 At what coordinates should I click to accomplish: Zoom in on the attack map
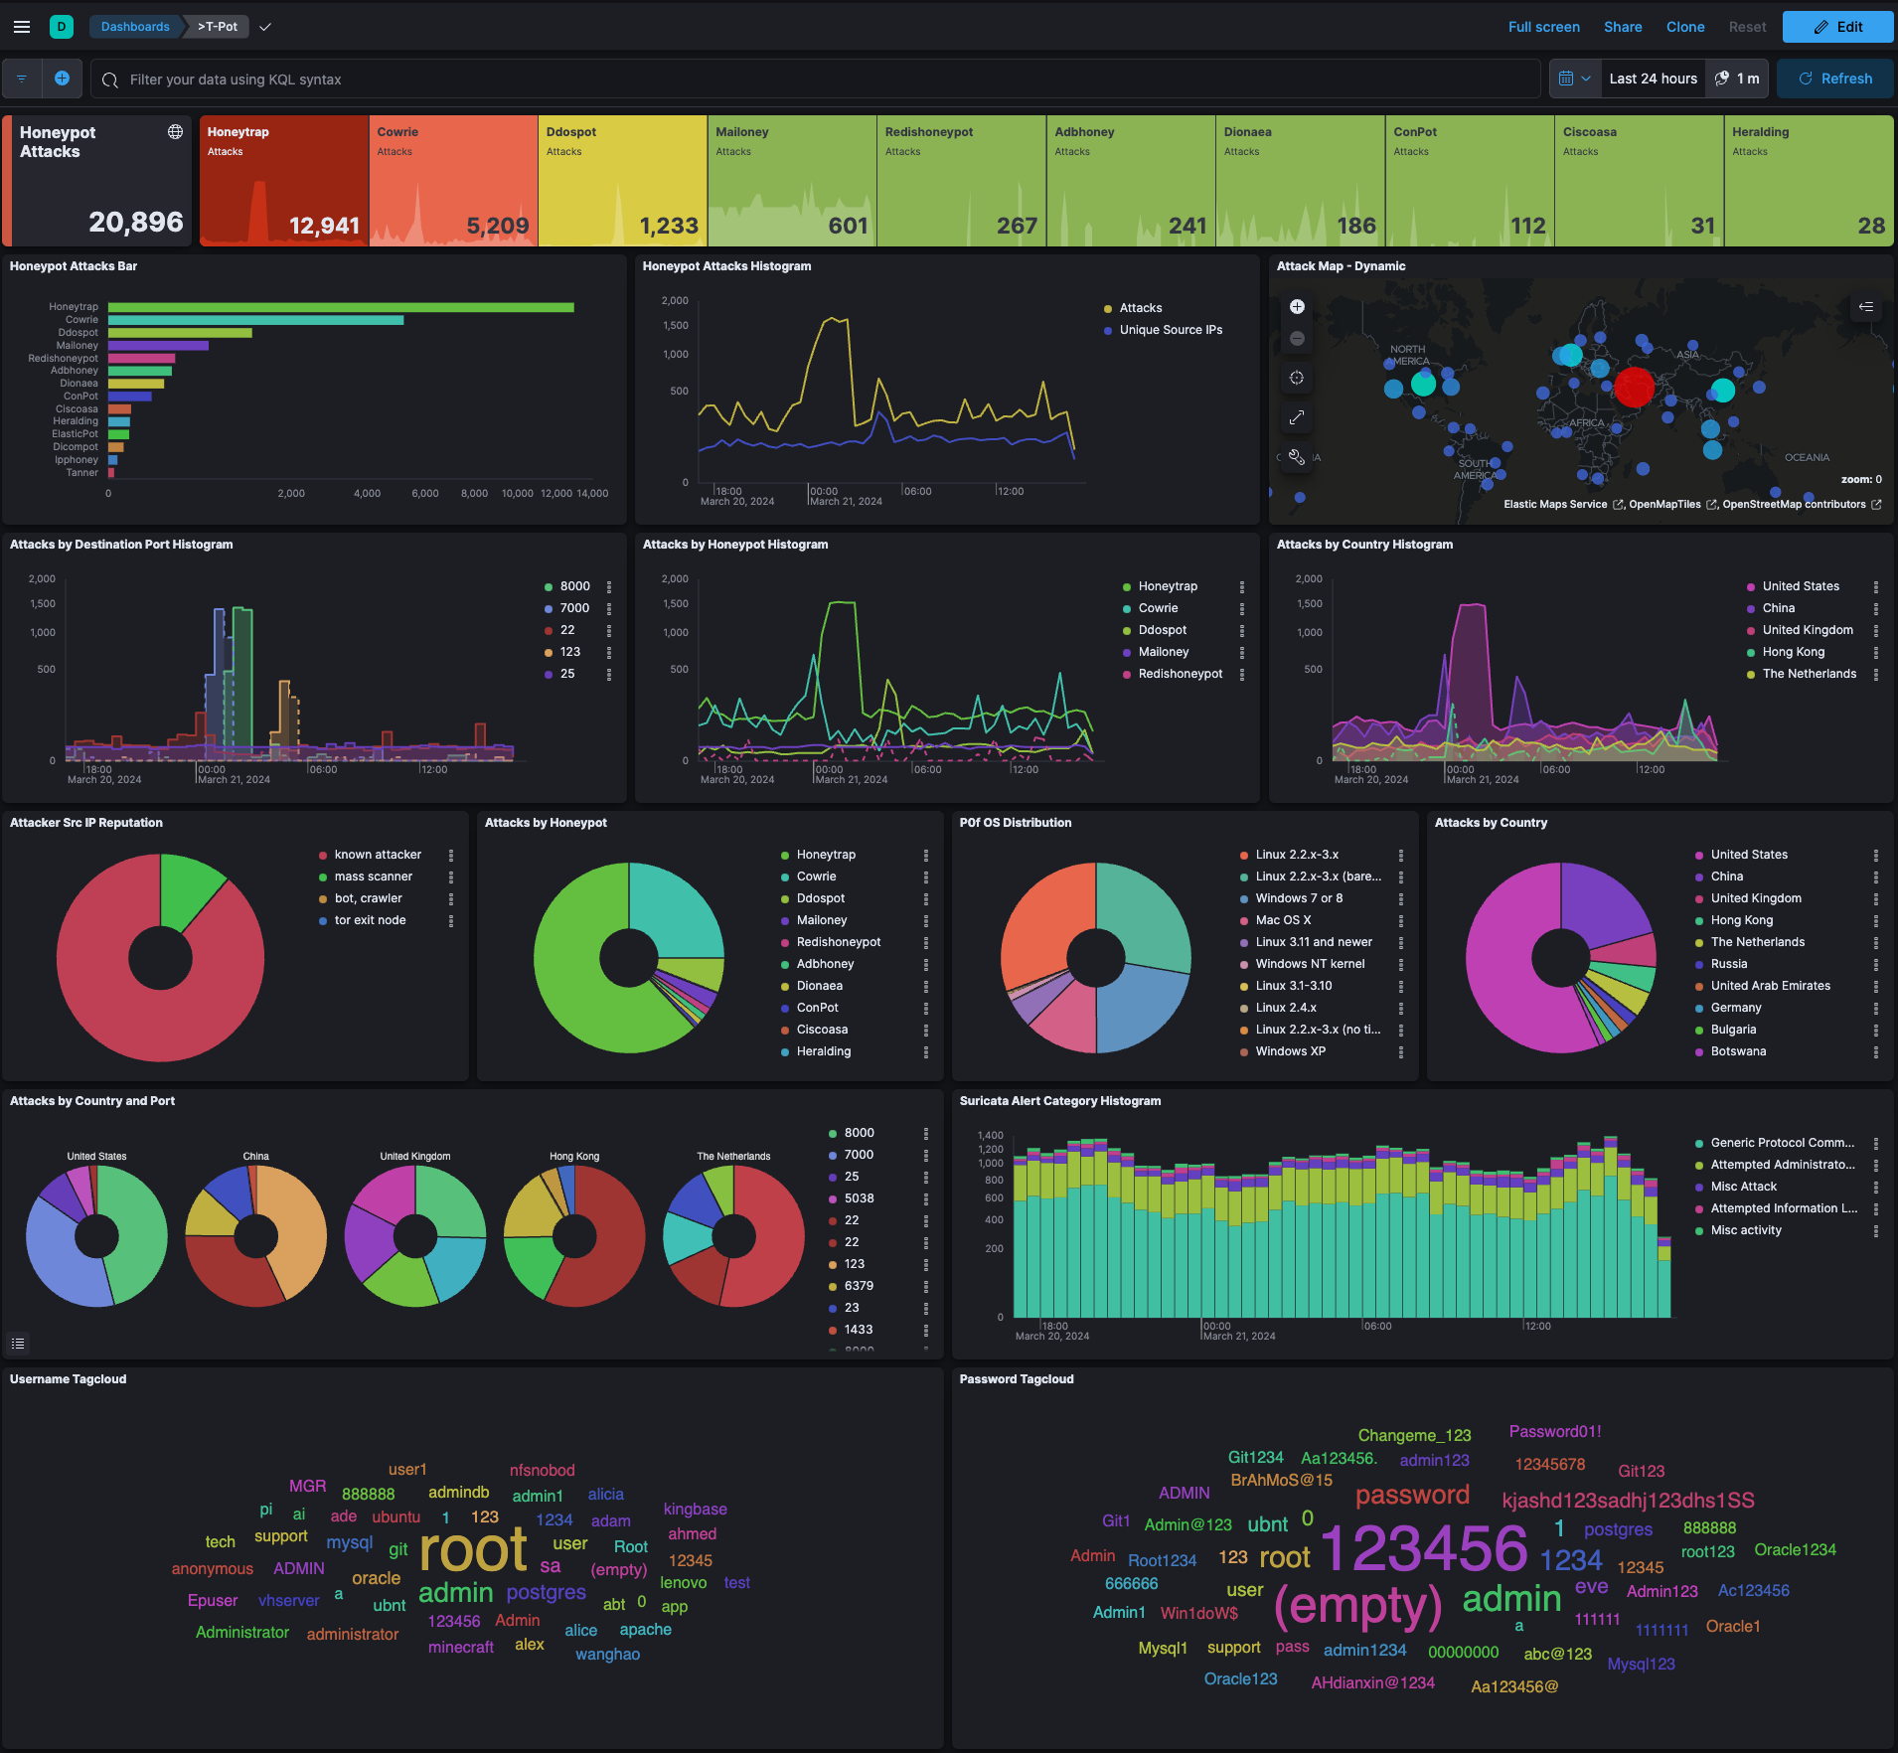click(x=1297, y=307)
